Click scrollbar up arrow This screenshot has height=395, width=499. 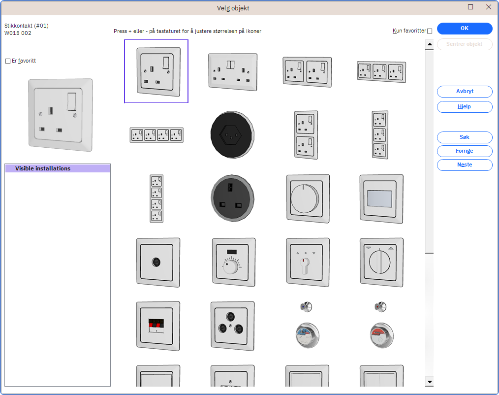[430, 45]
